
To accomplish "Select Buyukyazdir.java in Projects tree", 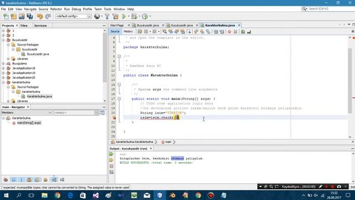I will coord(38,54).
